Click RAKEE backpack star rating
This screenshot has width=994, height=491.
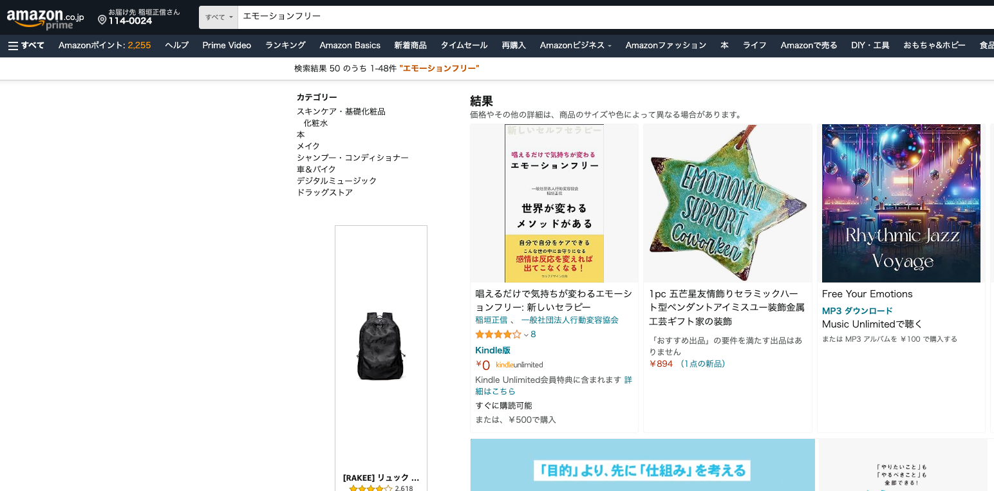pyautogui.click(x=370, y=488)
